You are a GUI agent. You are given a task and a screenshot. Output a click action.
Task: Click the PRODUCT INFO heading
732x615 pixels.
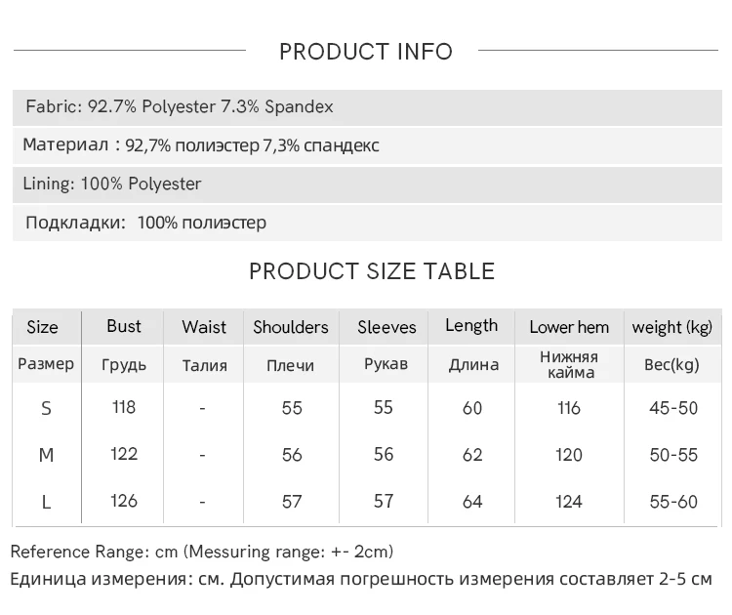(366, 52)
